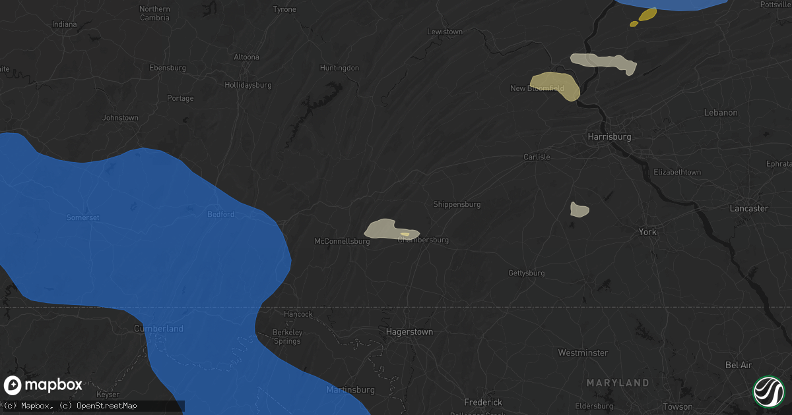Screen dimensions: 792x415
Task: Click the Somerset town label
Action: tap(82, 217)
